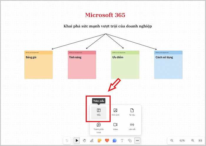The height and width of the screenshot is (146, 206).
Task: Insert a Video
Action: pos(115,127)
